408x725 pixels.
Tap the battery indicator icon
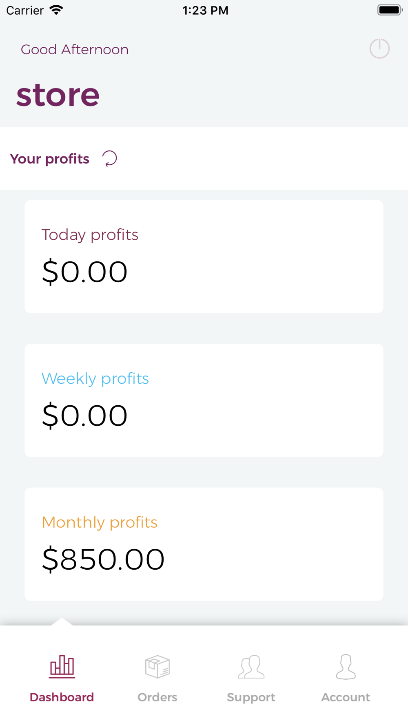pyautogui.click(x=389, y=10)
